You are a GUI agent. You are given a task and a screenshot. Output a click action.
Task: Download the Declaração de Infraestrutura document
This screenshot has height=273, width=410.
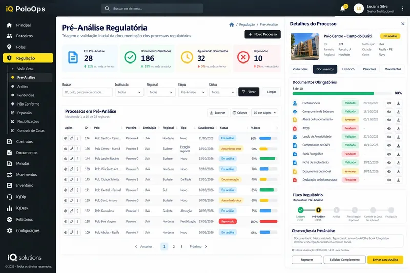pos(399,180)
